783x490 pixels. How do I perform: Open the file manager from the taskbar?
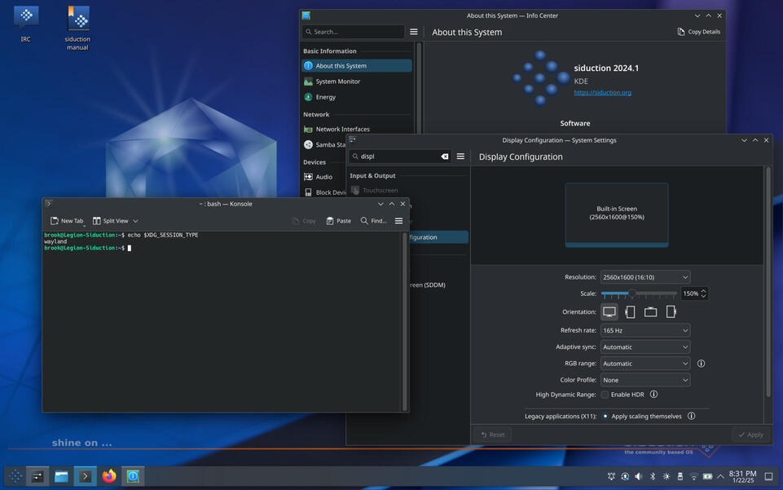click(61, 476)
